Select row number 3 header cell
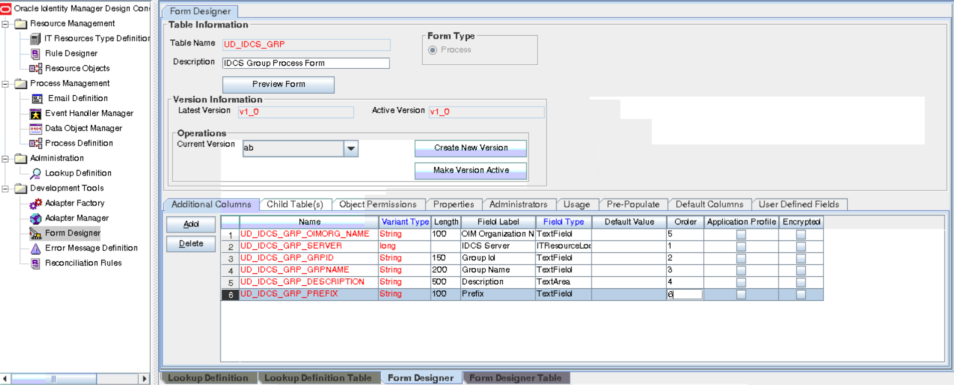 [230, 258]
